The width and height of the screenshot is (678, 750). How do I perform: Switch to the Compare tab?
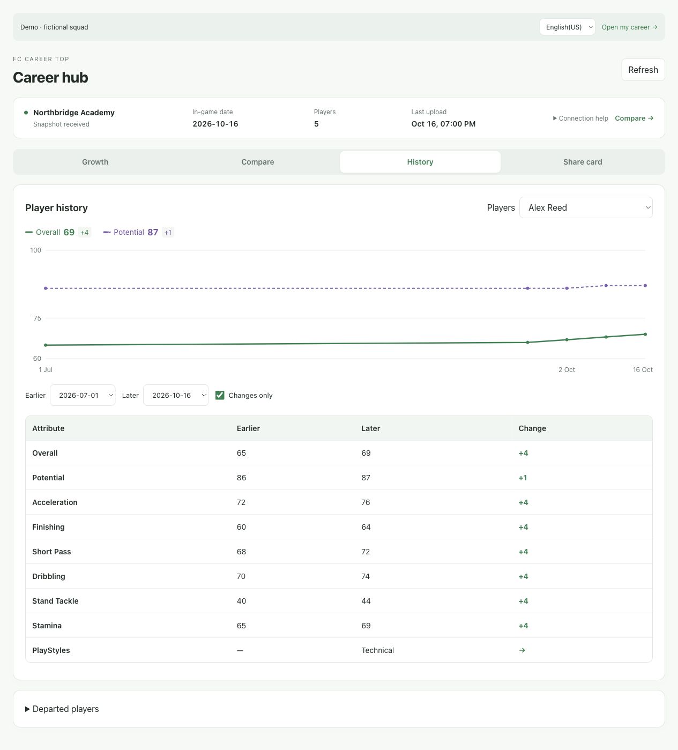pyautogui.click(x=258, y=162)
